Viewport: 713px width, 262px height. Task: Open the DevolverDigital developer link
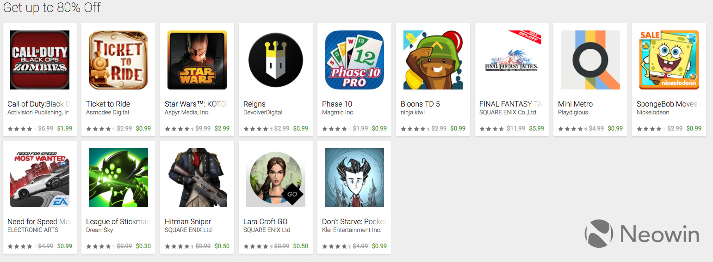coord(263,113)
